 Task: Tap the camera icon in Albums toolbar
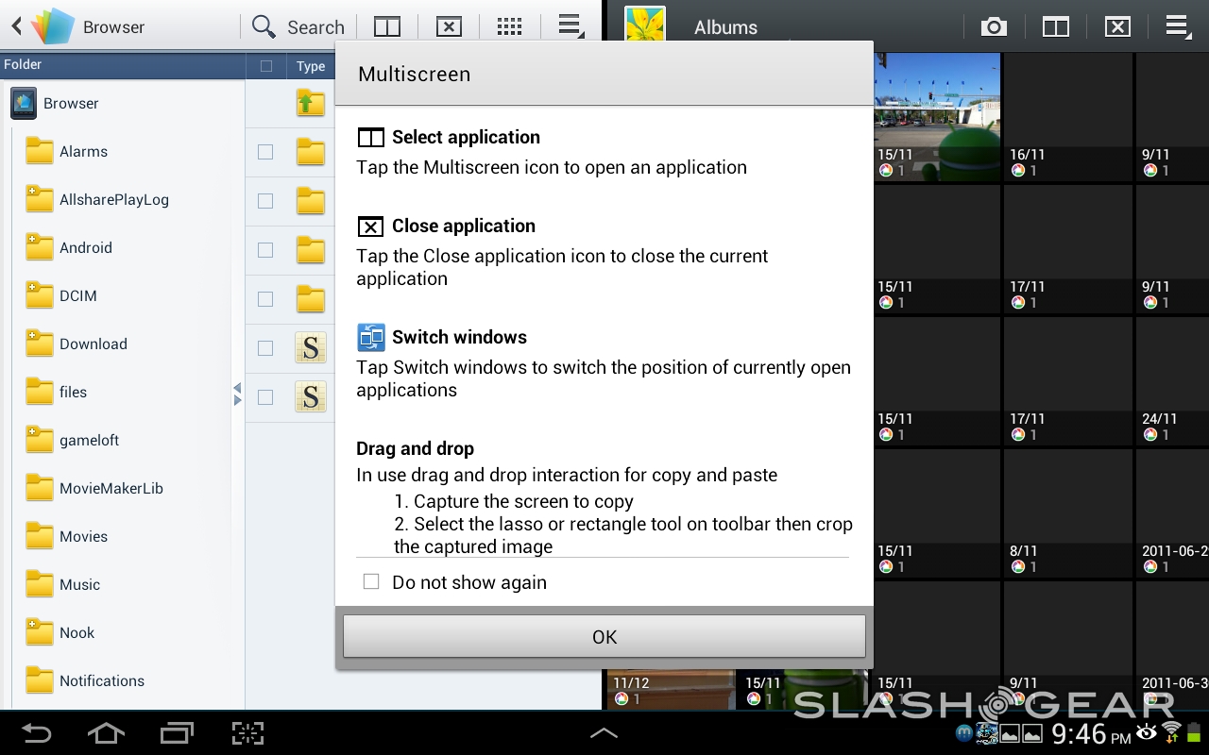[994, 27]
